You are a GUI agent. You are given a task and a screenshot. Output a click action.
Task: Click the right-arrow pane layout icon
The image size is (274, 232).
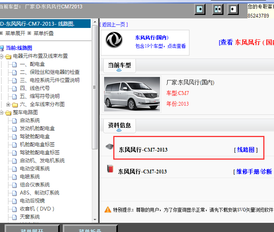pos(200,9)
